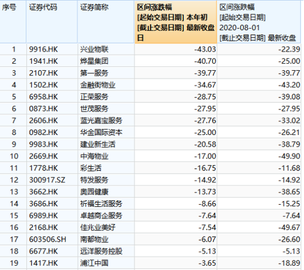Select stock code 300917.SZ
304x270 pixels.
[x=47, y=180]
